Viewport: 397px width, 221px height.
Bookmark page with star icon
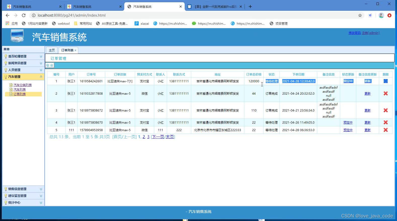pos(360,15)
